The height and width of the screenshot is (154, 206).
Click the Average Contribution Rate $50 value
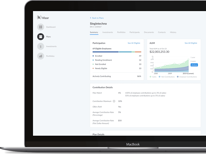(120, 120)
